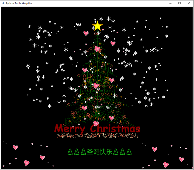Click the yellow star atop the tree
The height and width of the screenshot is (170, 194).
pos(98,26)
